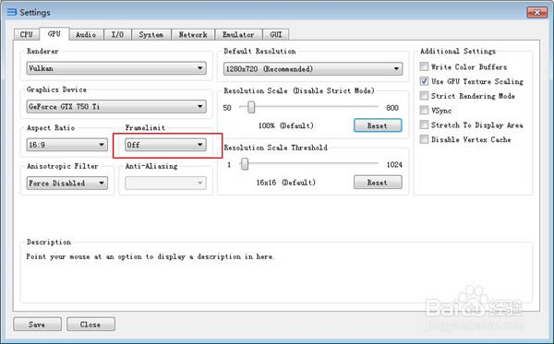Click the Resolution Scale slider handle
This screenshot has height=344, width=554.
[x=251, y=107]
